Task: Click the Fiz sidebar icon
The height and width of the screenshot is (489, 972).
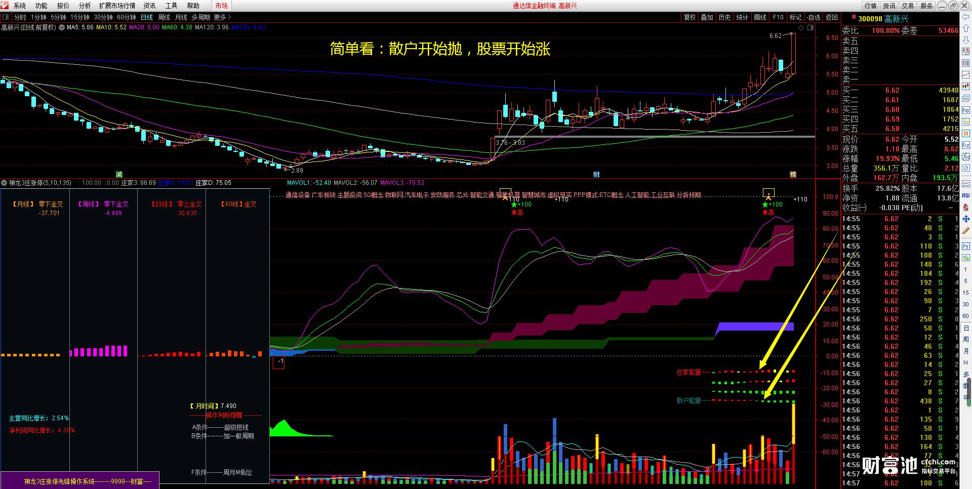Action: tap(965, 145)
